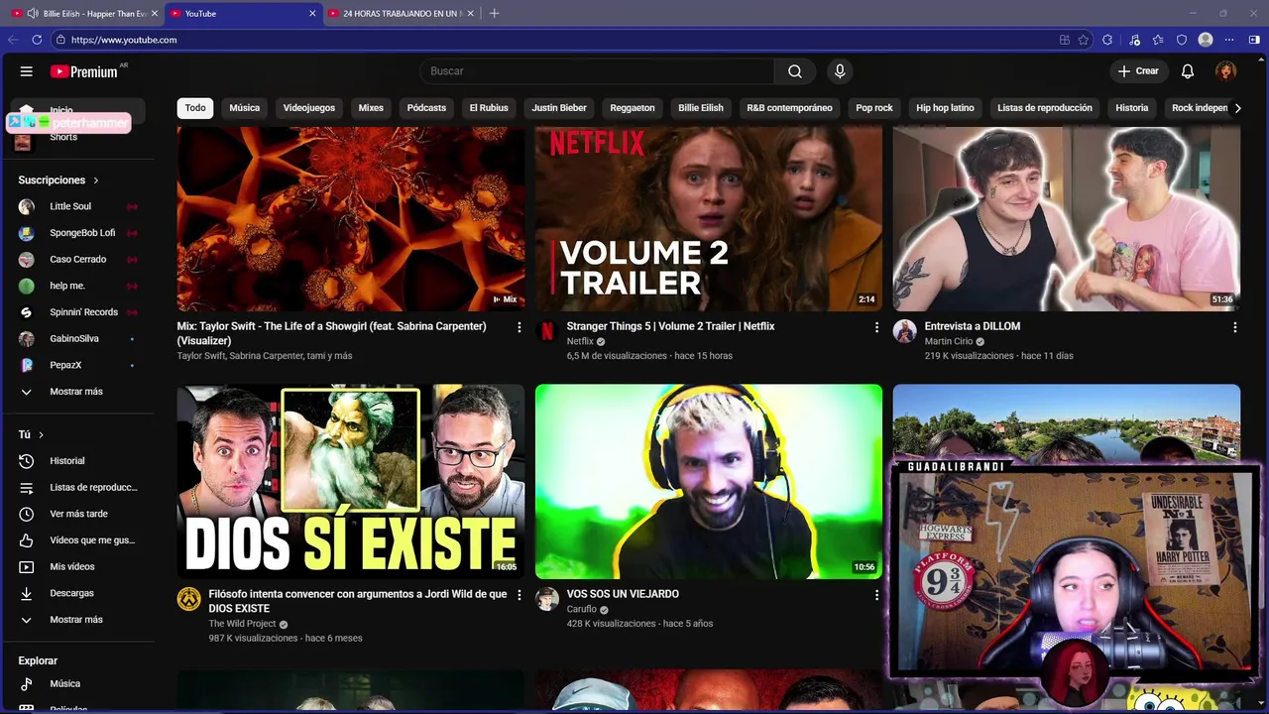The width and height of the screenshot is (1269, 714).
Task: Open options menu for VOS SOS UN VIEJARDO
Action: click(x=876, y=595)
